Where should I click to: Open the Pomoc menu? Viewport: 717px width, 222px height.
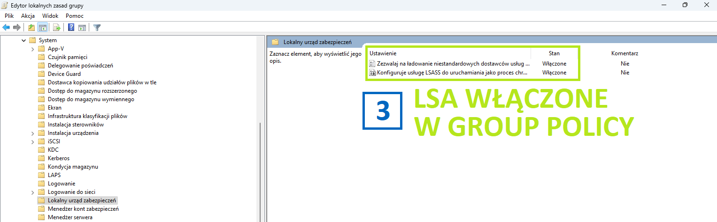point(75,16)
